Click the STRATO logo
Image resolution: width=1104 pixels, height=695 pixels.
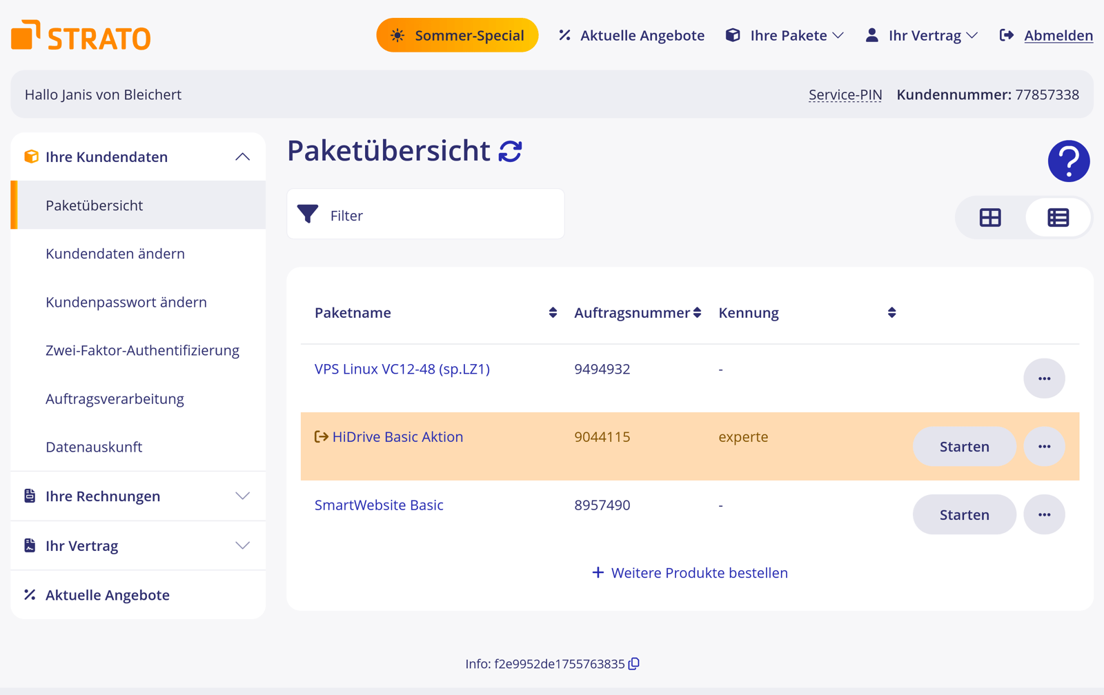tap(80, 36)
